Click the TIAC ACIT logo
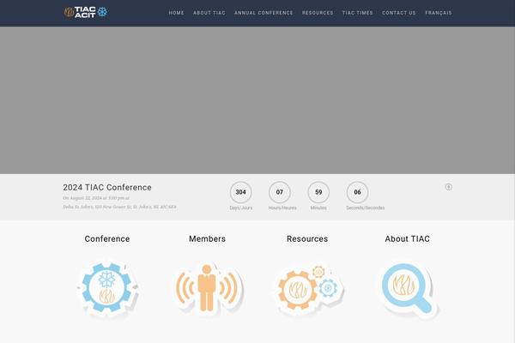Viewport: 515px width, 343px height. click(86, 13)
